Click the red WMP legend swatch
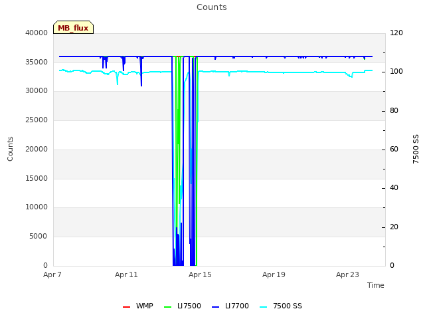This screenshot has width=425, height=319. tap(127, 307)
